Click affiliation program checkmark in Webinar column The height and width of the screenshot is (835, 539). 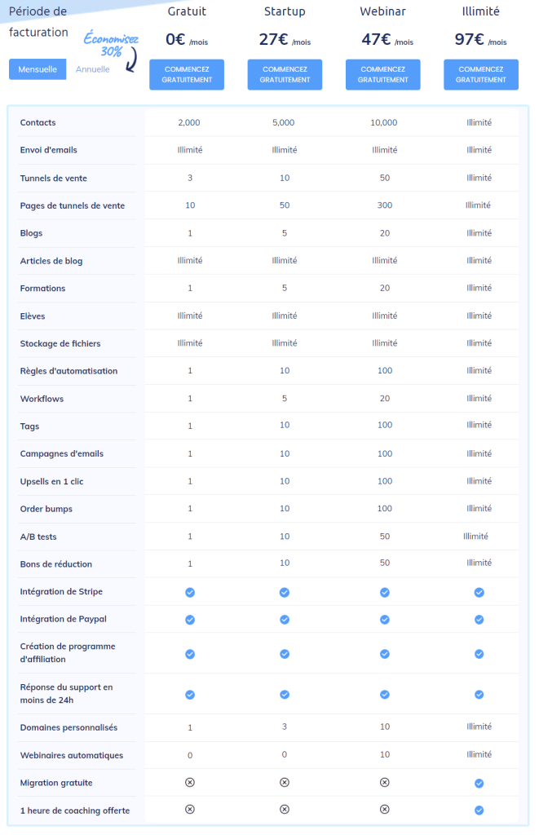(384, 654)
